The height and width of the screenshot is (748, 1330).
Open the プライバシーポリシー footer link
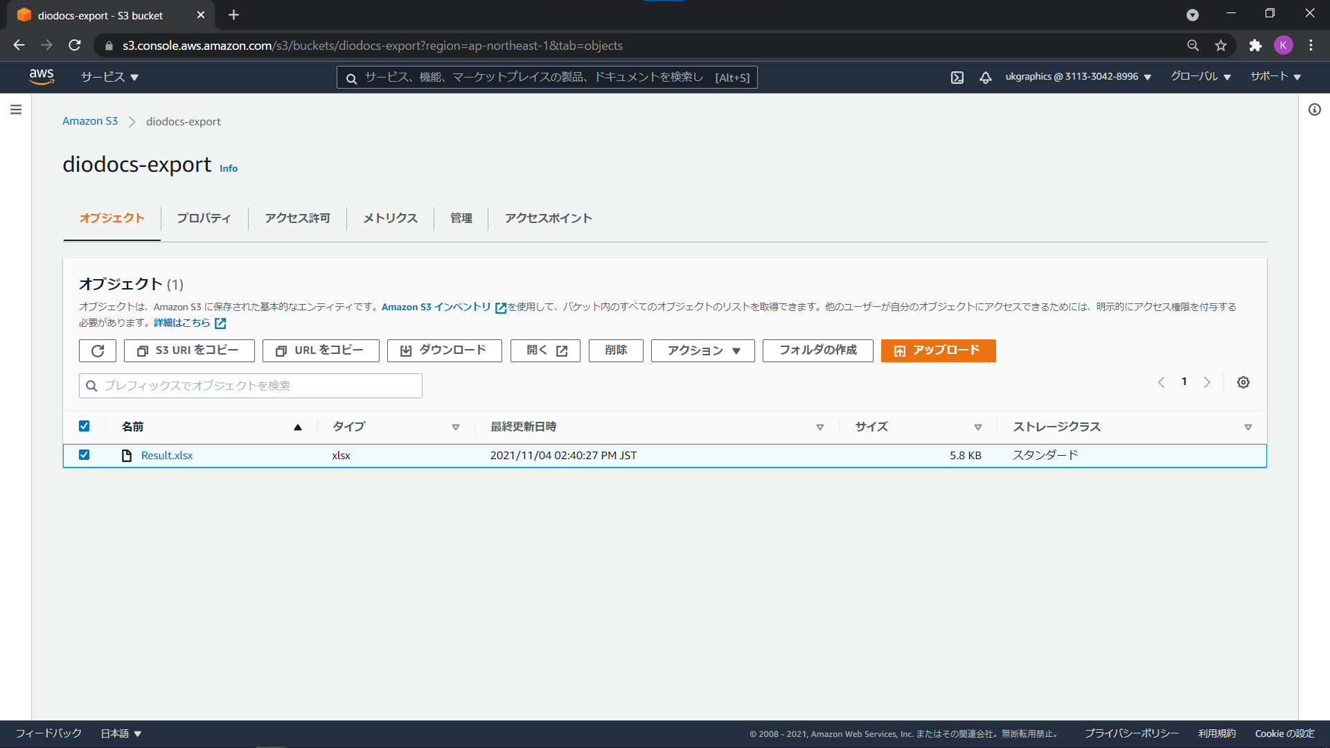[x=1131, y=733]
